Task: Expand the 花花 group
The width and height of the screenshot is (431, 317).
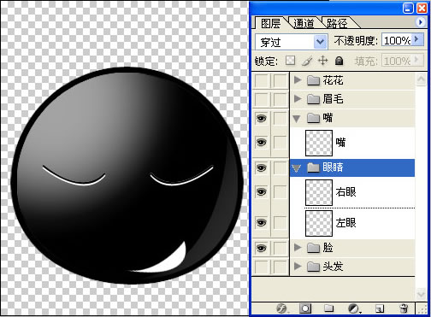Action: (x=298, y=80)
